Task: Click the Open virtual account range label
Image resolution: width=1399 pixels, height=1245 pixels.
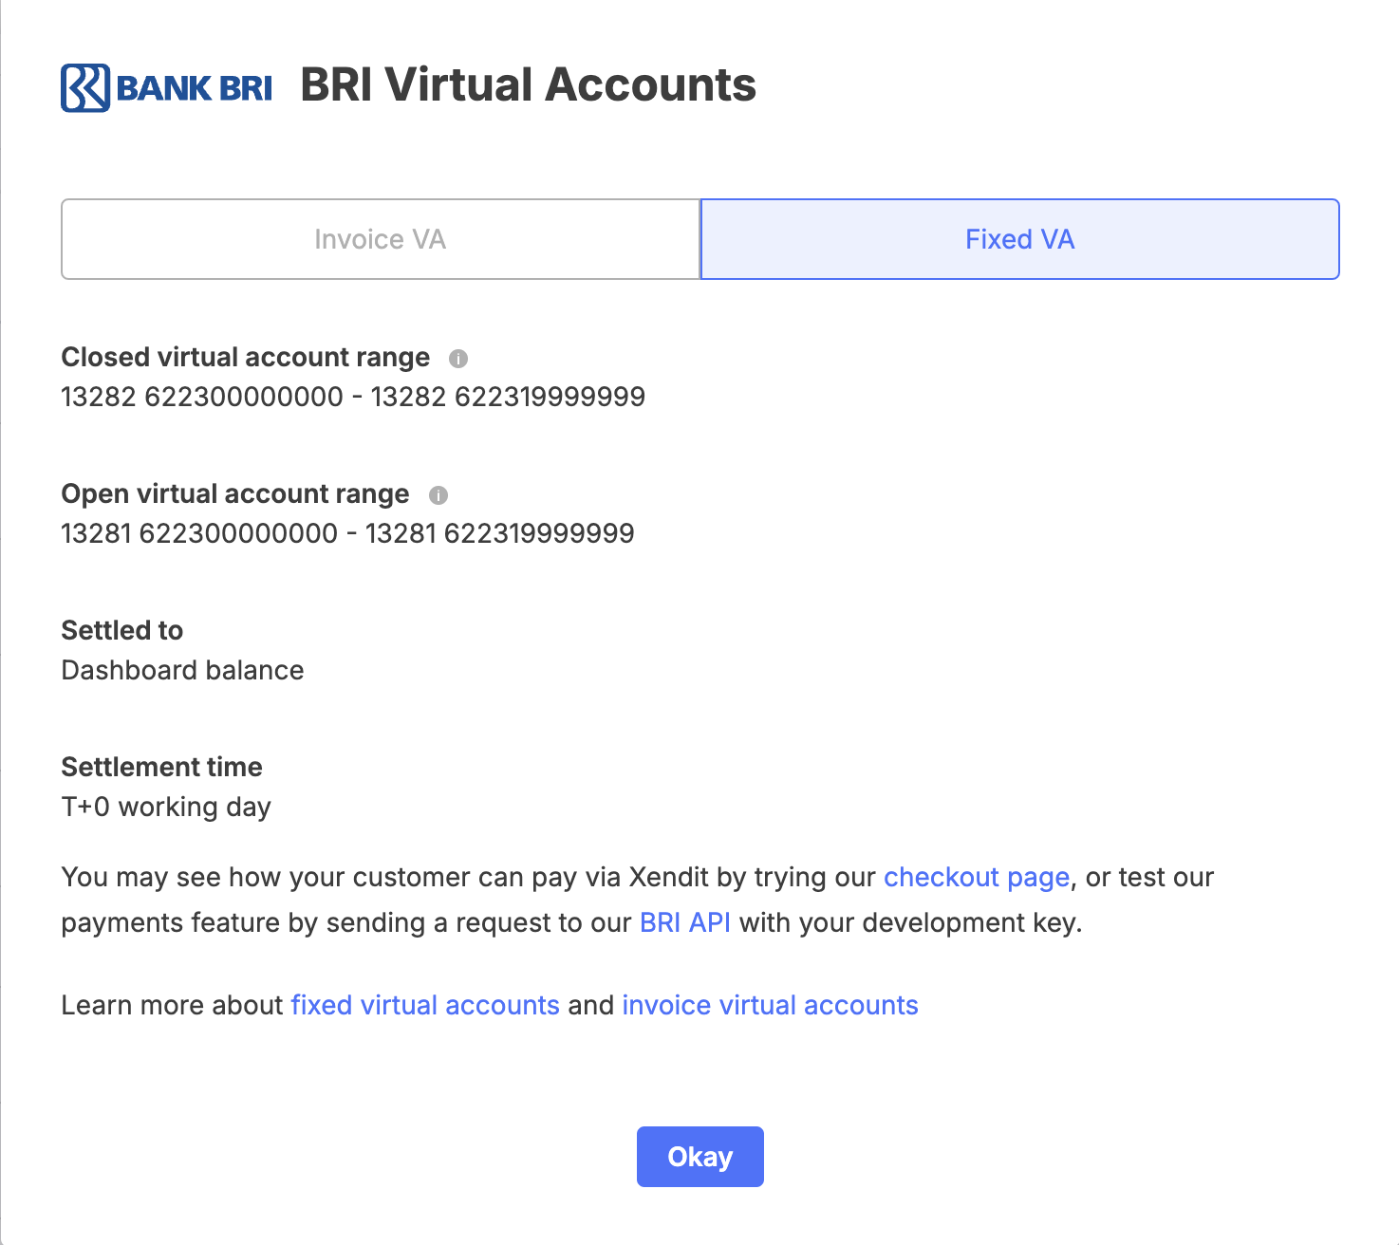Action: pos(234,494)
